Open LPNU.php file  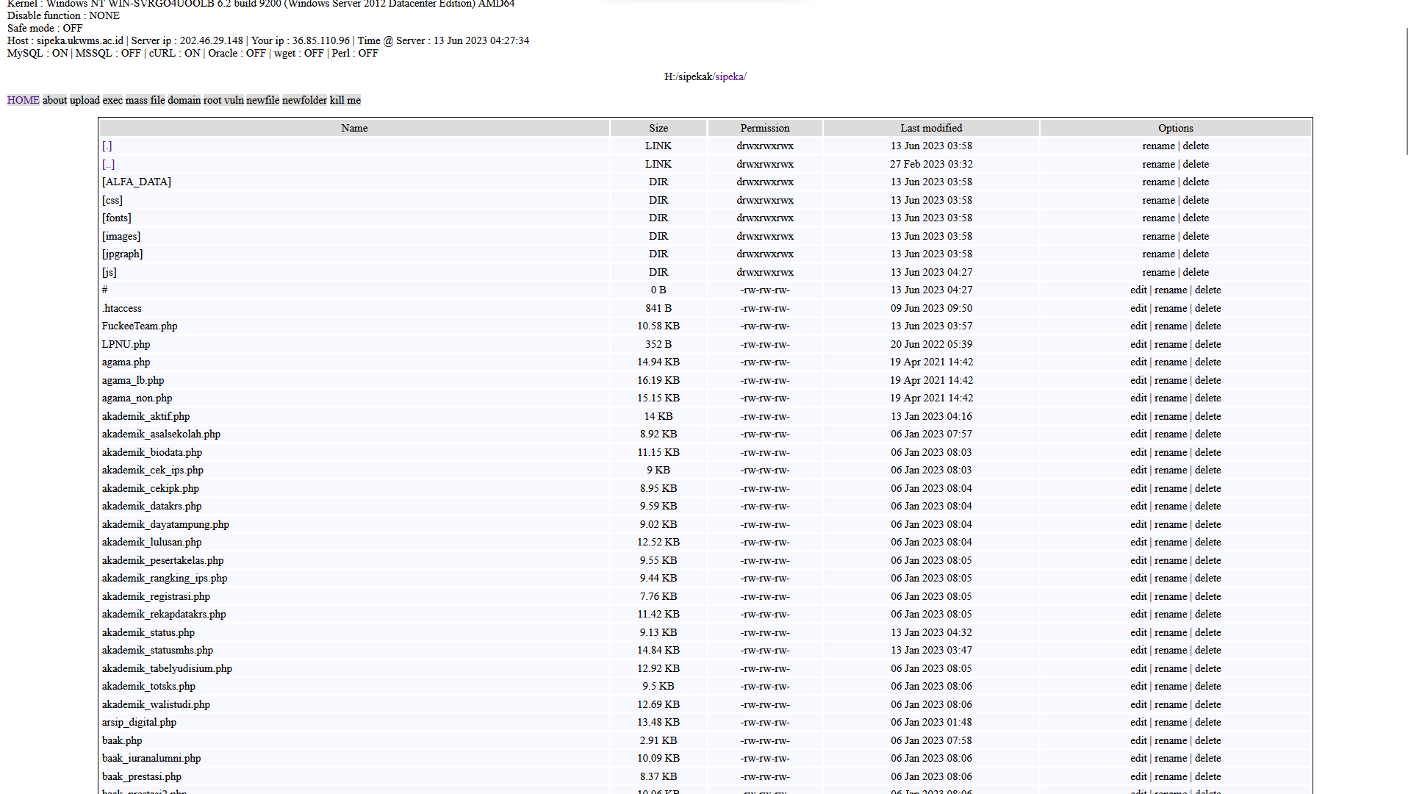(x=126, y=344)
